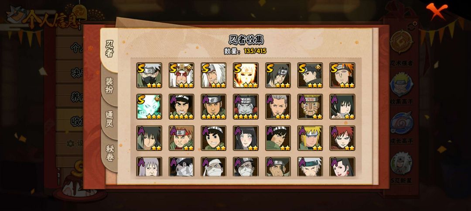Image resolution: width=471 pixels, height=211 pixels.
Task: Open the 收集高手 Naruto badge
Action: (x=402, y=84)
